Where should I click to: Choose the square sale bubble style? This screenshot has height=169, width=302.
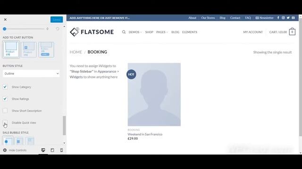tap(19, 141)
